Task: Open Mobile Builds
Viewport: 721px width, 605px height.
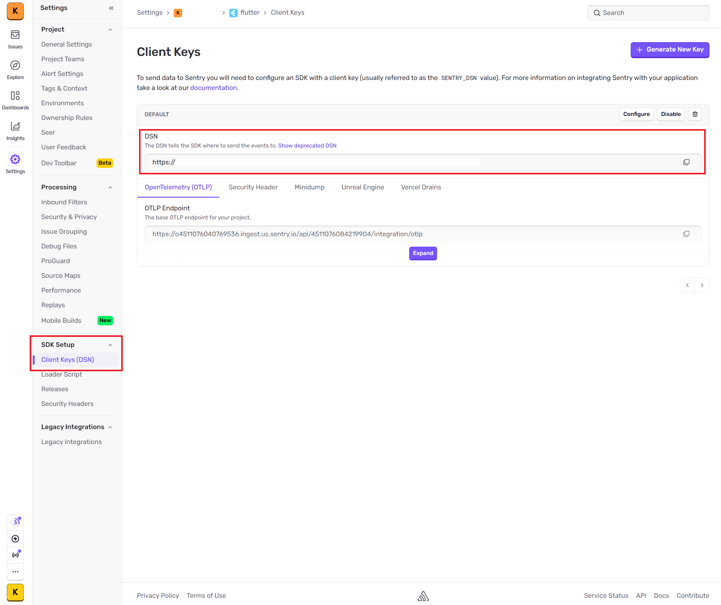Action: click(61, 321)
